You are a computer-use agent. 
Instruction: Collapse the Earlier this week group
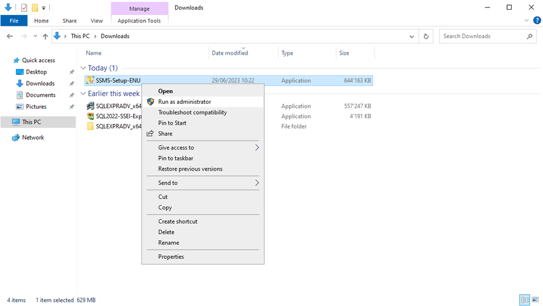pyautogui.click(x=83, y=94)
